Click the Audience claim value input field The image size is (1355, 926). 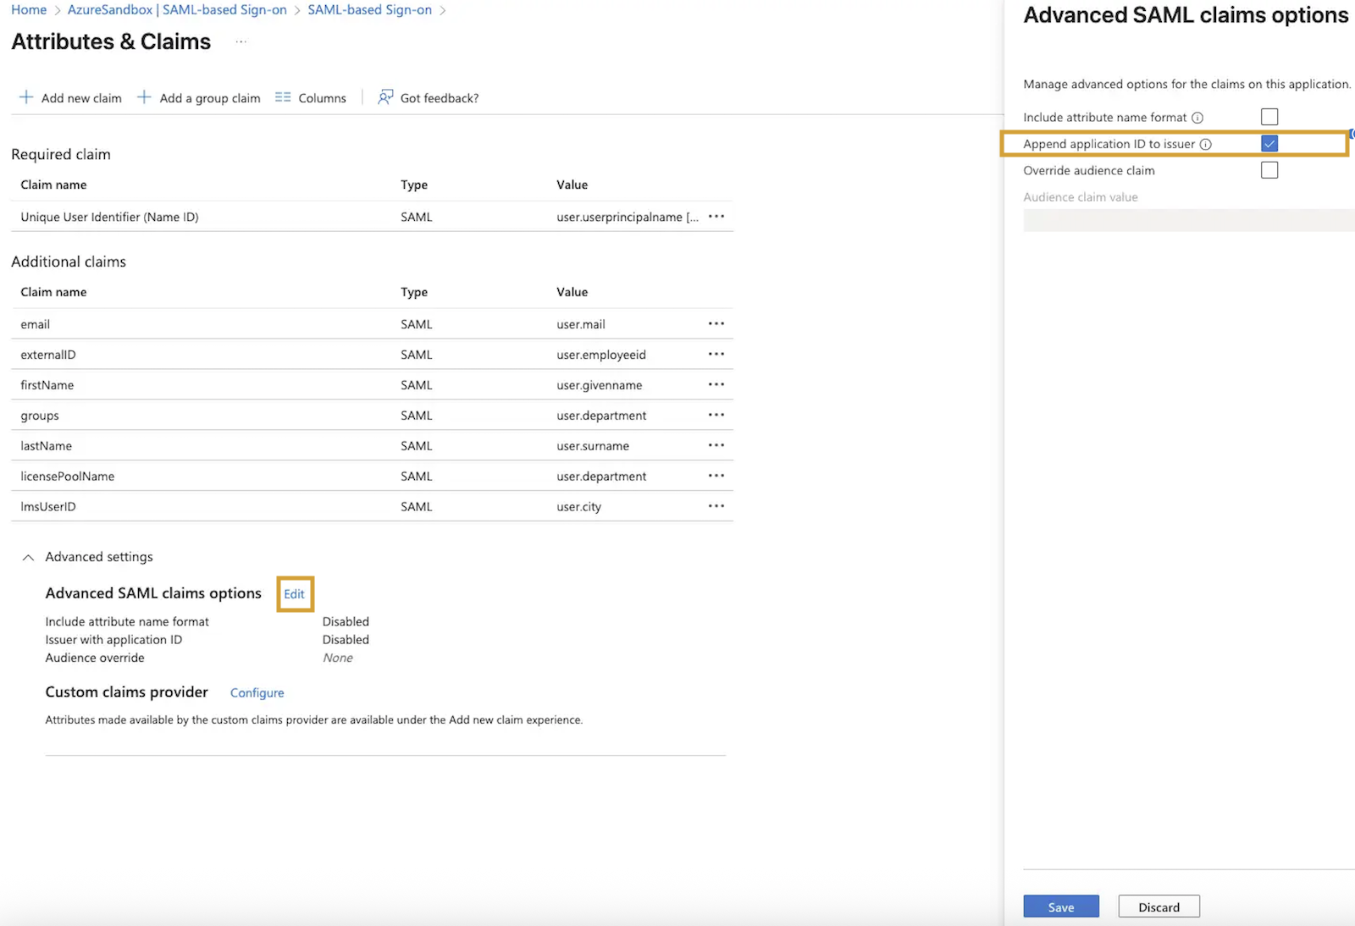pos(1187,221)
